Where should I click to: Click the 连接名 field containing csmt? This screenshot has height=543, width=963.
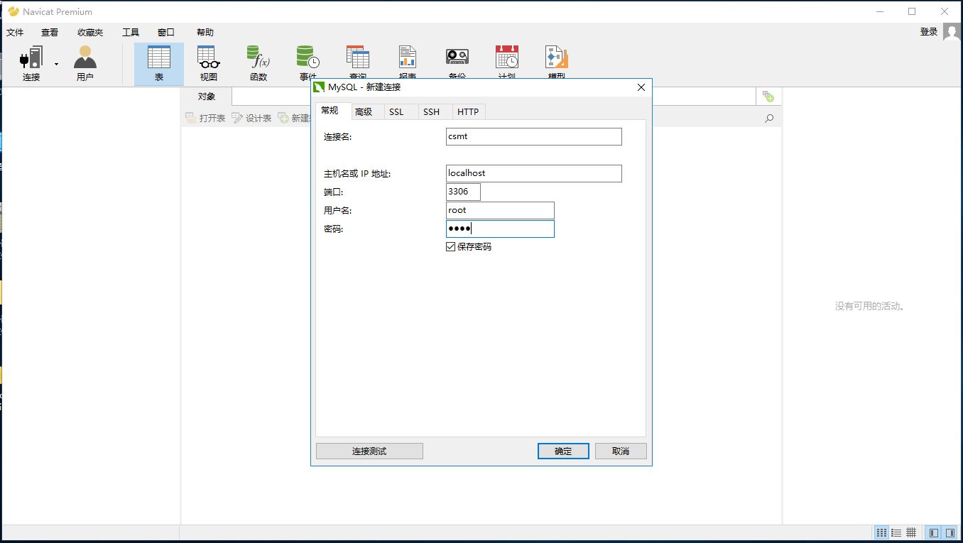[x=533, y=136]
